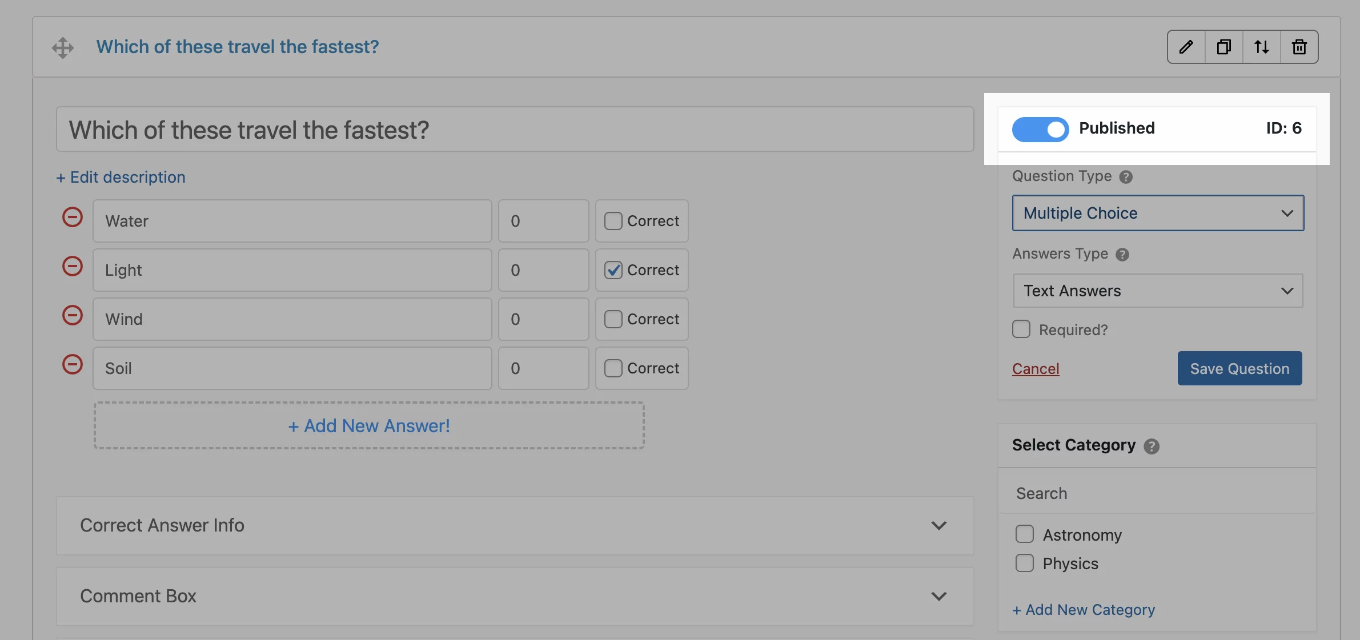Screen dimensions: 1360x640
Task: Open the Question Type help icon
Action: click(x=1126, y=177)
